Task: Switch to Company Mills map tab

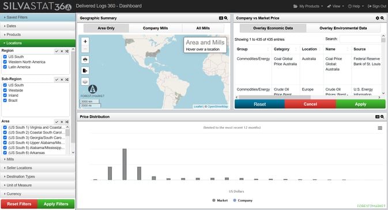Action: (x=156, y=28)
